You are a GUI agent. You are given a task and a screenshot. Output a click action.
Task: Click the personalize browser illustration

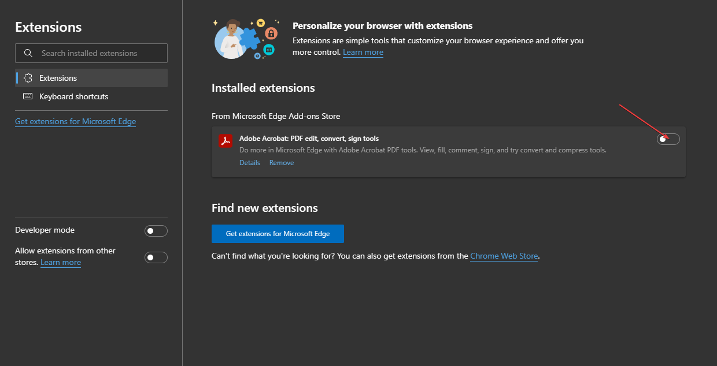click(245, 39)
